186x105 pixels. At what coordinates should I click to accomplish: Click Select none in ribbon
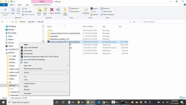(106, 12)
